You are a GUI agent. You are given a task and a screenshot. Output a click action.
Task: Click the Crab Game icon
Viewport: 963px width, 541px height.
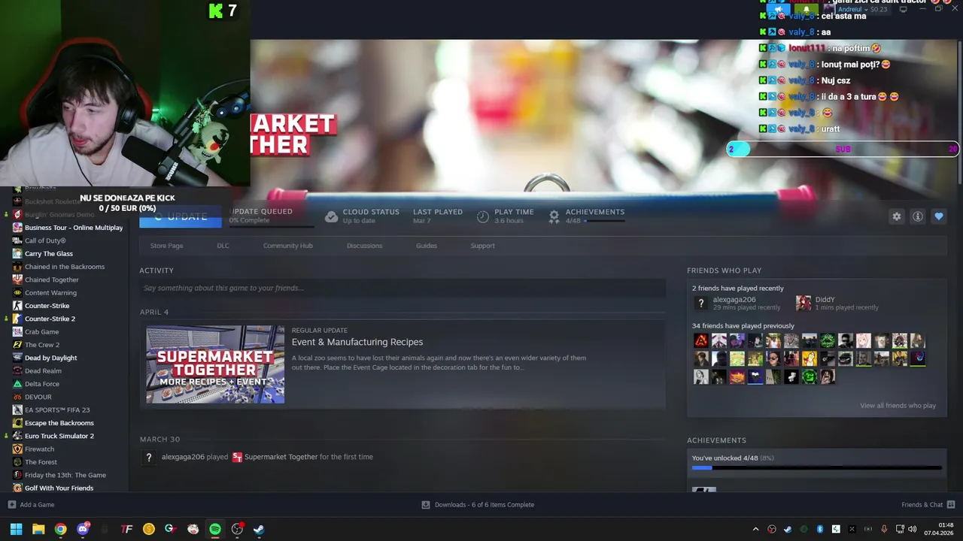17,332
